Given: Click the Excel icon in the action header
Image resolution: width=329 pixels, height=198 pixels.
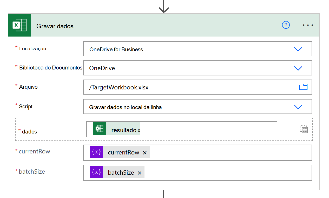Looking at the screenshot, I should [20, 25].
